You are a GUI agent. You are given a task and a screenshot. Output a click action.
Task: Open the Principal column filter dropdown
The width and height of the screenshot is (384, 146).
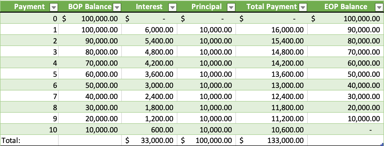point(231,8)
